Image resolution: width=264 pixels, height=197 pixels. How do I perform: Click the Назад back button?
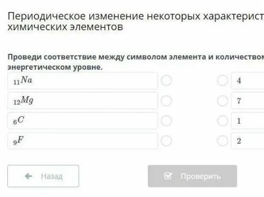pyautogui.click(x=43, y=176)
